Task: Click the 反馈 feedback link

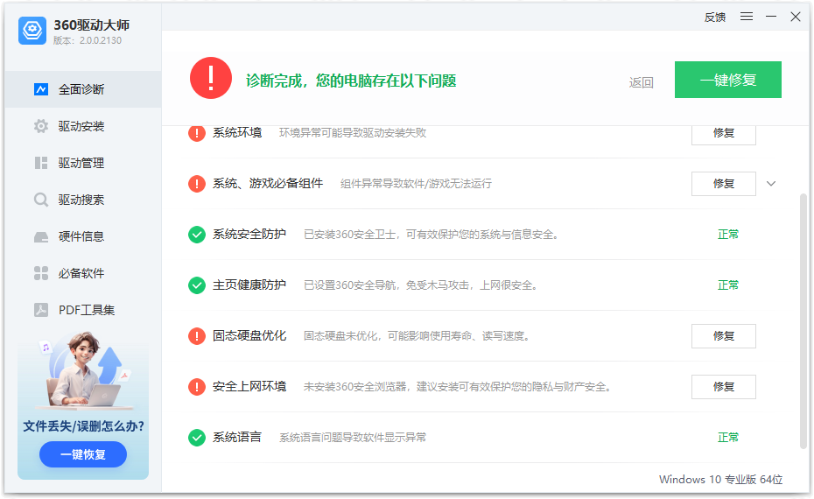Action: tap(715, 18)
